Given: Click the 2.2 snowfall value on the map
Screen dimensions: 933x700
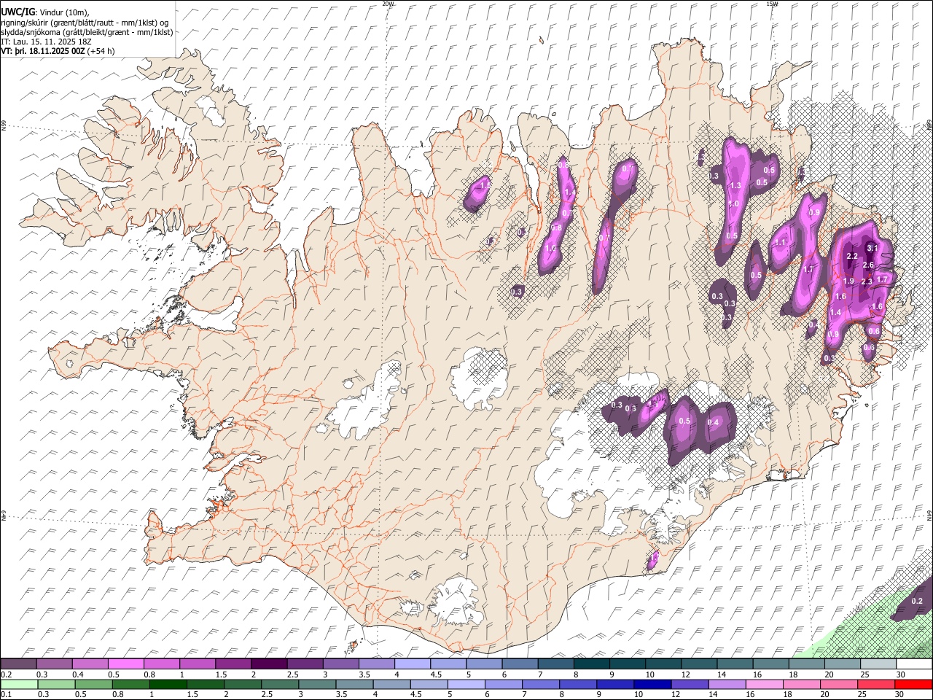Looking at the screenshot, I should click(852, 257).
